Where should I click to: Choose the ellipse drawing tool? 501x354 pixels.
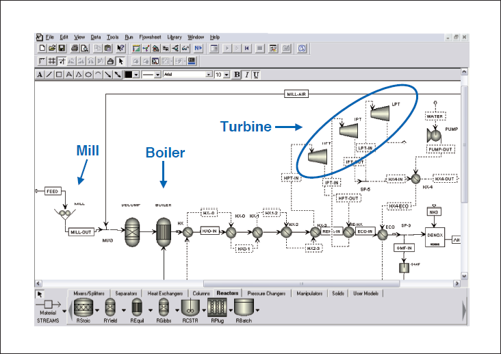click(89, 74)
